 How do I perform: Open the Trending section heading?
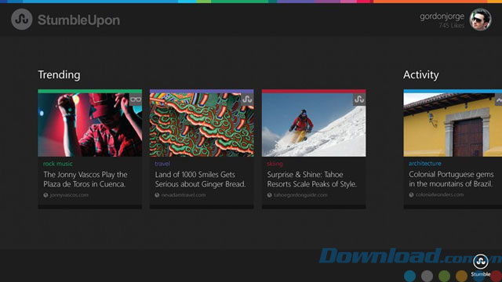pyautogui.click(x=60, y=75)
